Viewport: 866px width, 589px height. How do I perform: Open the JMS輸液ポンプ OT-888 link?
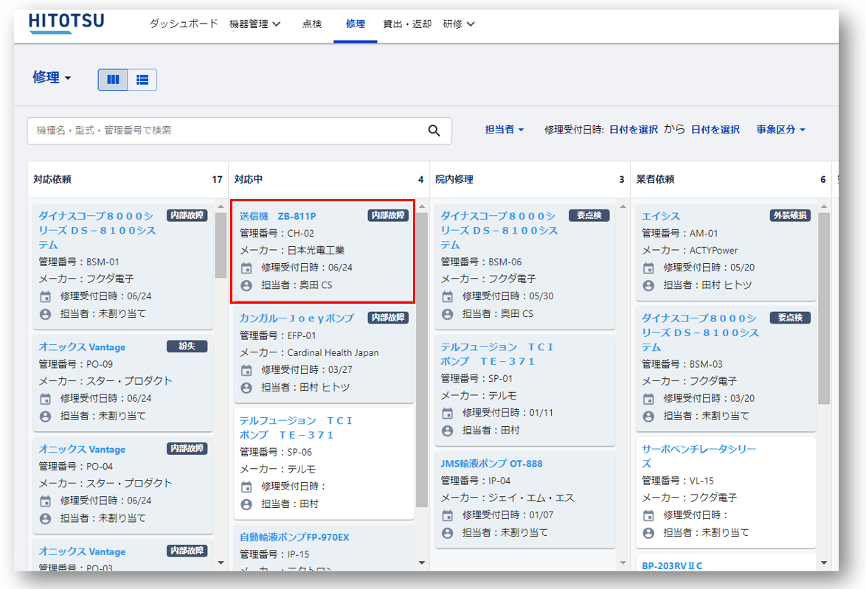[x=491, y=463]
